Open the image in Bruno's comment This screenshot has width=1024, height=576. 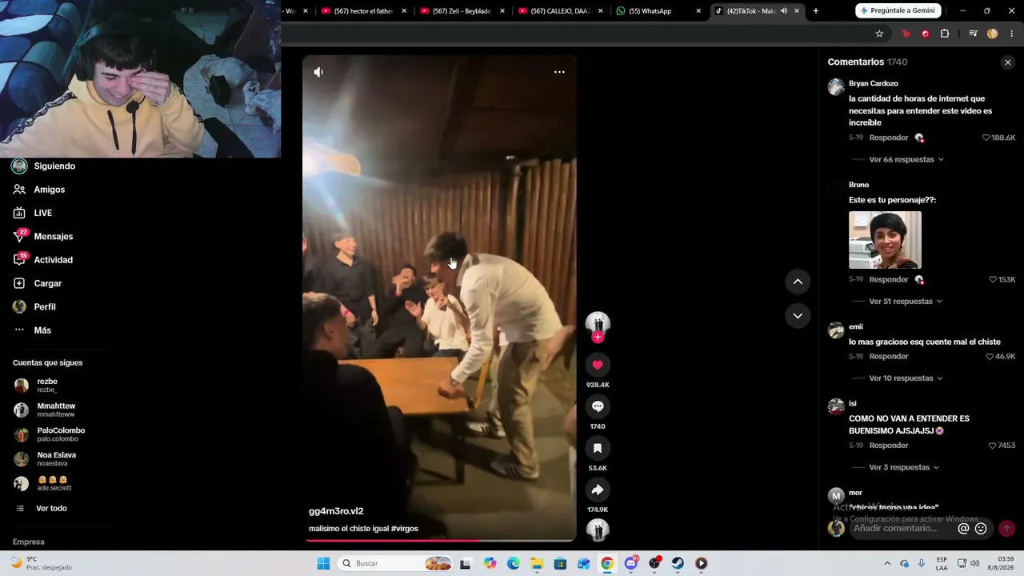pos(885,240)
